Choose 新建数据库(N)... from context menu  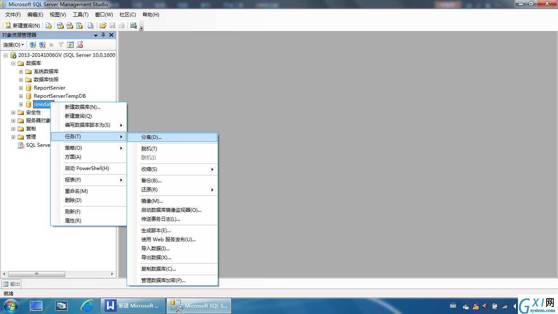click(89, 107)
